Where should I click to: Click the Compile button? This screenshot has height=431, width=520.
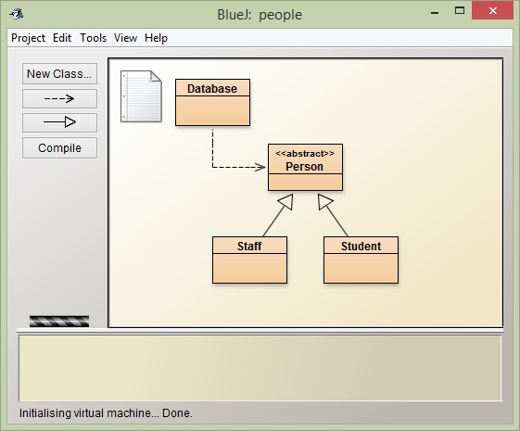(59, 148)
